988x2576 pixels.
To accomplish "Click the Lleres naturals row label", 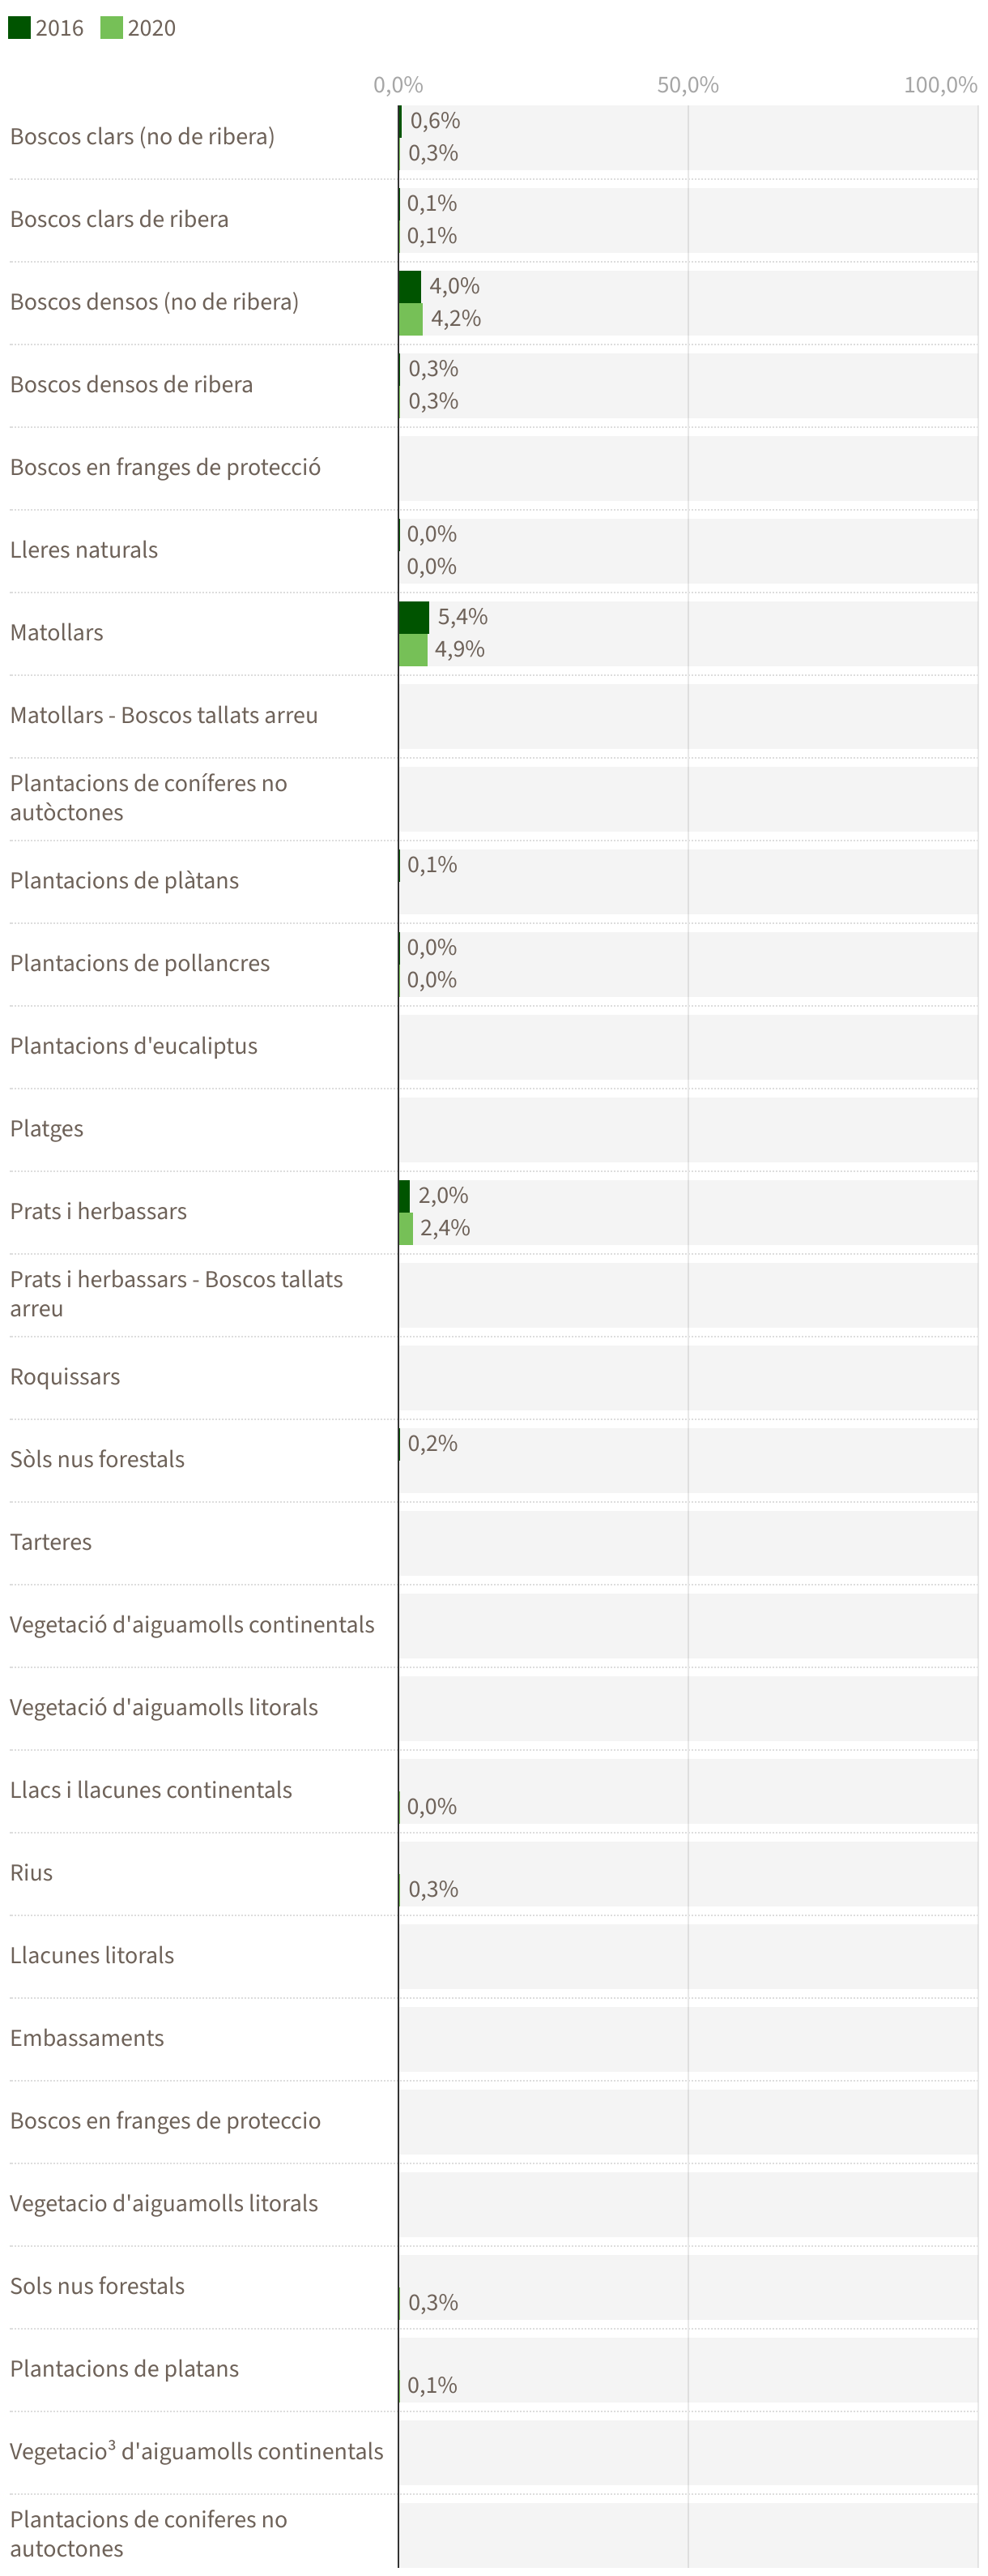I will pyautogui.click(x=84, y=550).
